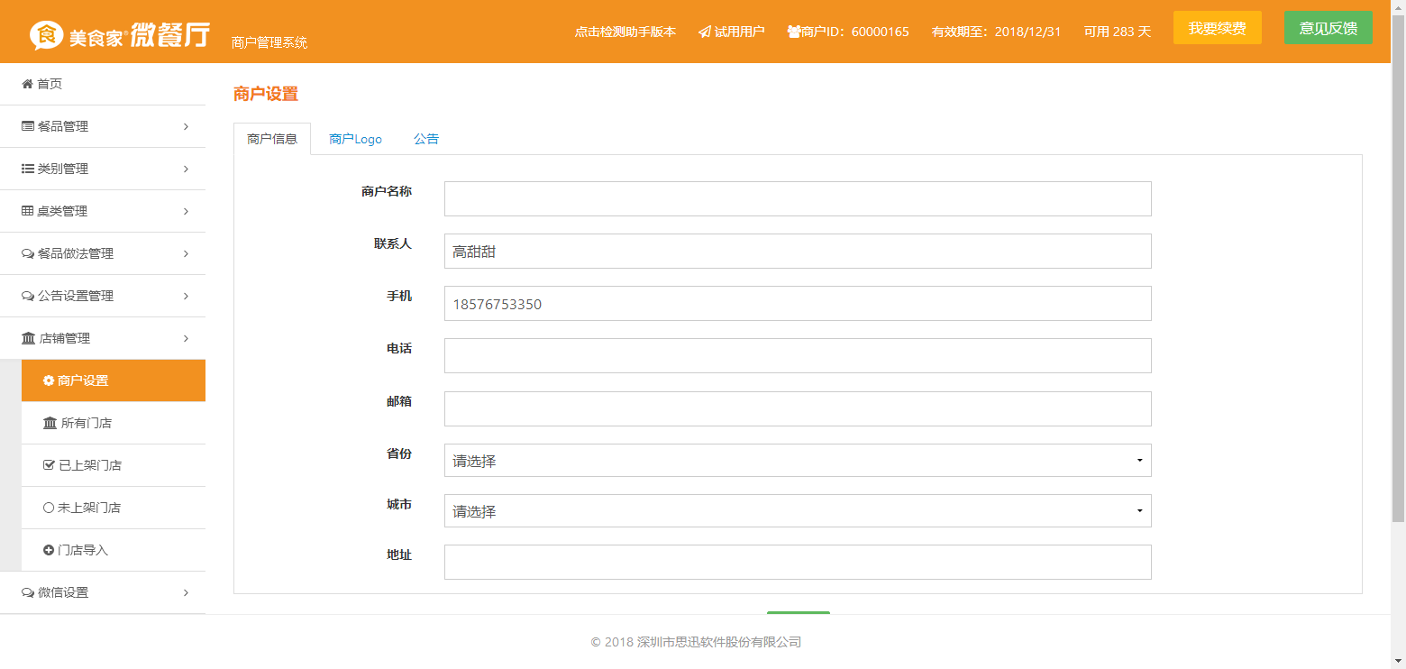The width and height of the screenshot is (1406, 669).
Task: Click the 餐品管理 list icon in sidebar
Action: click(28, 126)
